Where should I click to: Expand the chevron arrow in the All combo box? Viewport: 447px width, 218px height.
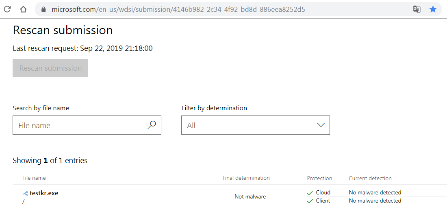(x=321, y=125)
